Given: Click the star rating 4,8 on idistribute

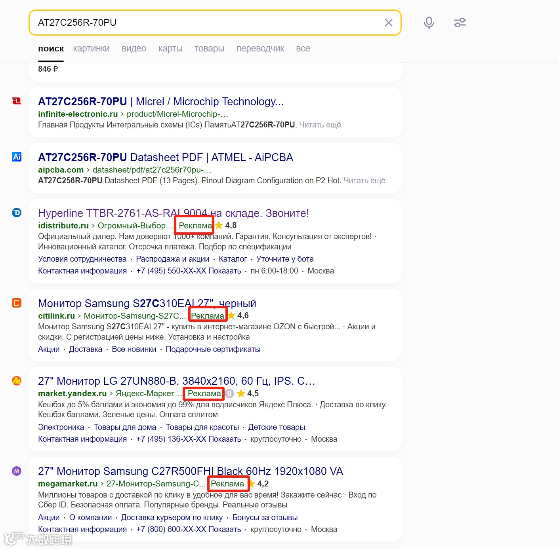Looking at the screenshot, I should pyautogui.click(x=226, y=226).
